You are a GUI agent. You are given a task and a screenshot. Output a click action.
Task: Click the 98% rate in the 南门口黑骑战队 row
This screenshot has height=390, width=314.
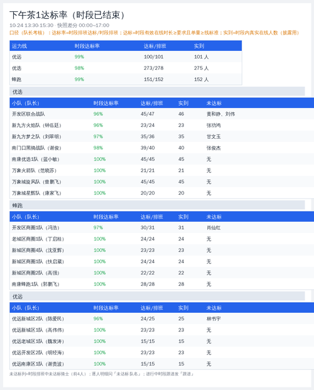98,148
